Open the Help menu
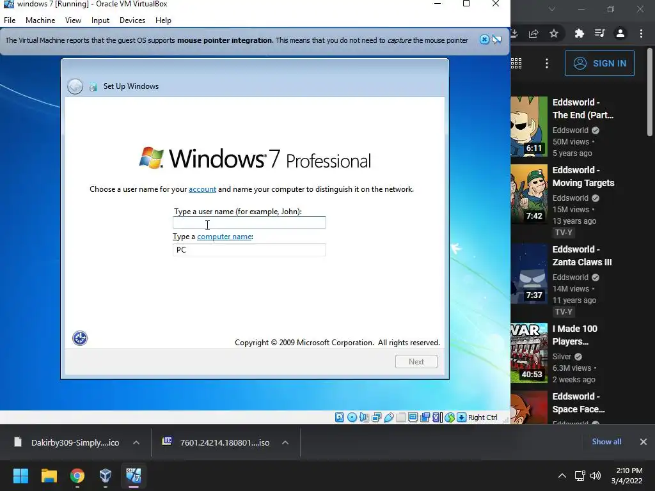Viewport: 655px width, 491px height. tap(163, 20)
